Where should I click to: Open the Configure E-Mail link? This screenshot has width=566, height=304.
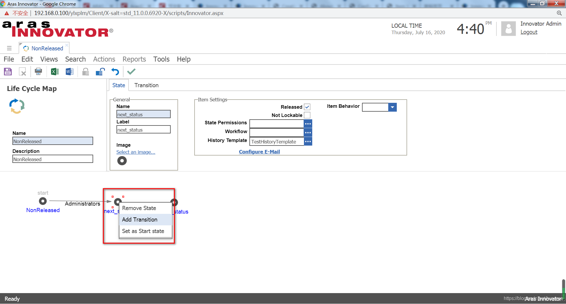tap(259, 152)
